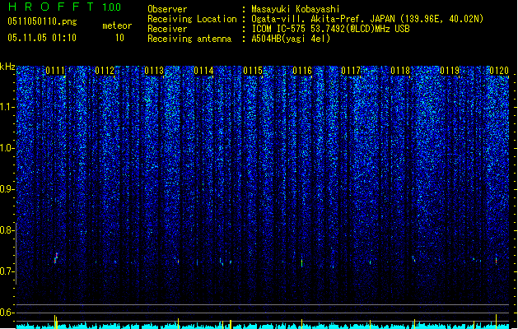
Task: Click the HROFFT title text
Action: (51, 7)
